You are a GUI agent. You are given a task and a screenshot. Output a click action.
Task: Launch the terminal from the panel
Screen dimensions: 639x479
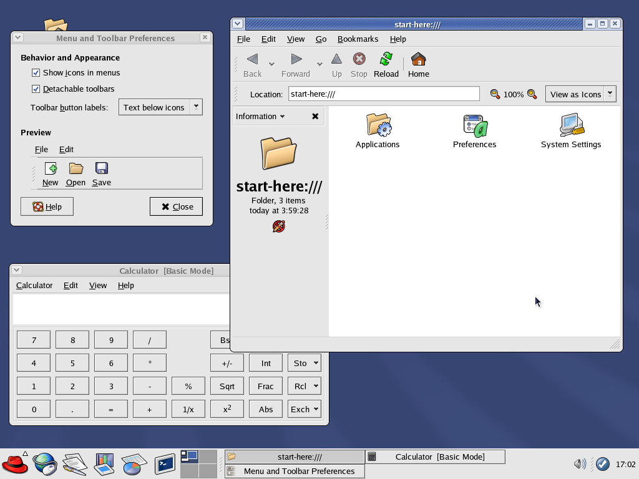point(165,464)
